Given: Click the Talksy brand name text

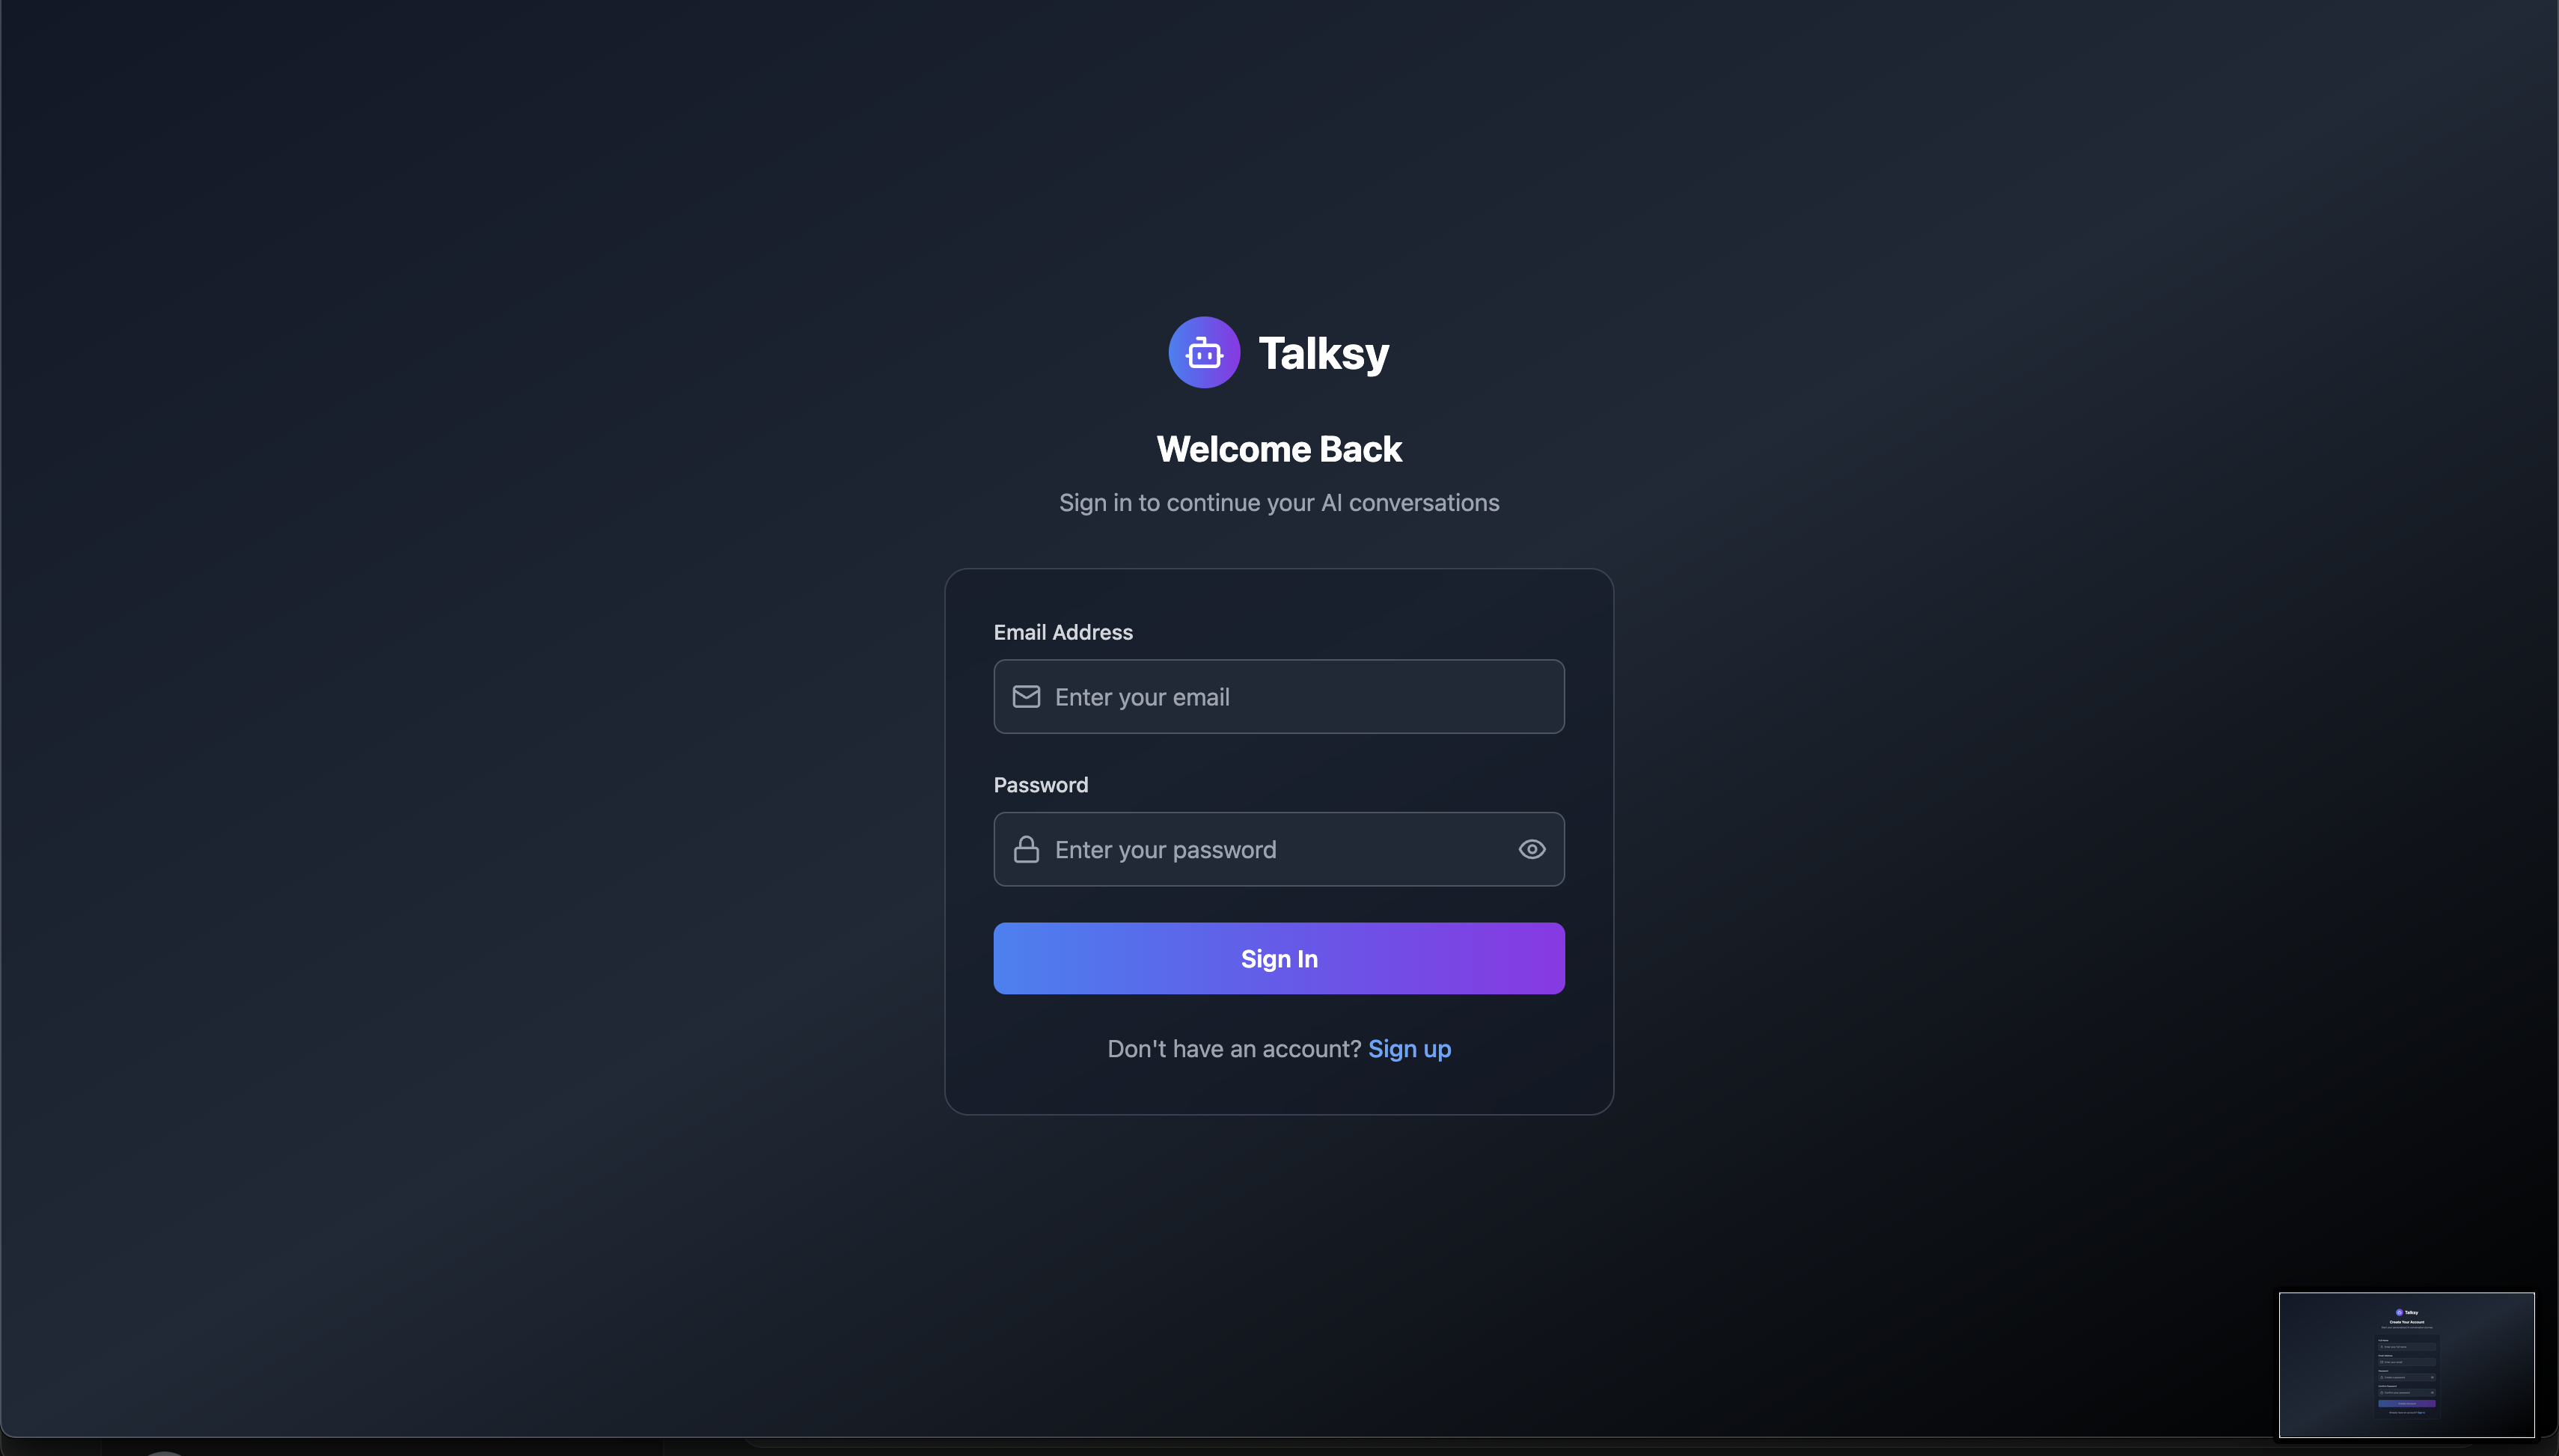Looking at the screenshot, I should click(1323, 353).
